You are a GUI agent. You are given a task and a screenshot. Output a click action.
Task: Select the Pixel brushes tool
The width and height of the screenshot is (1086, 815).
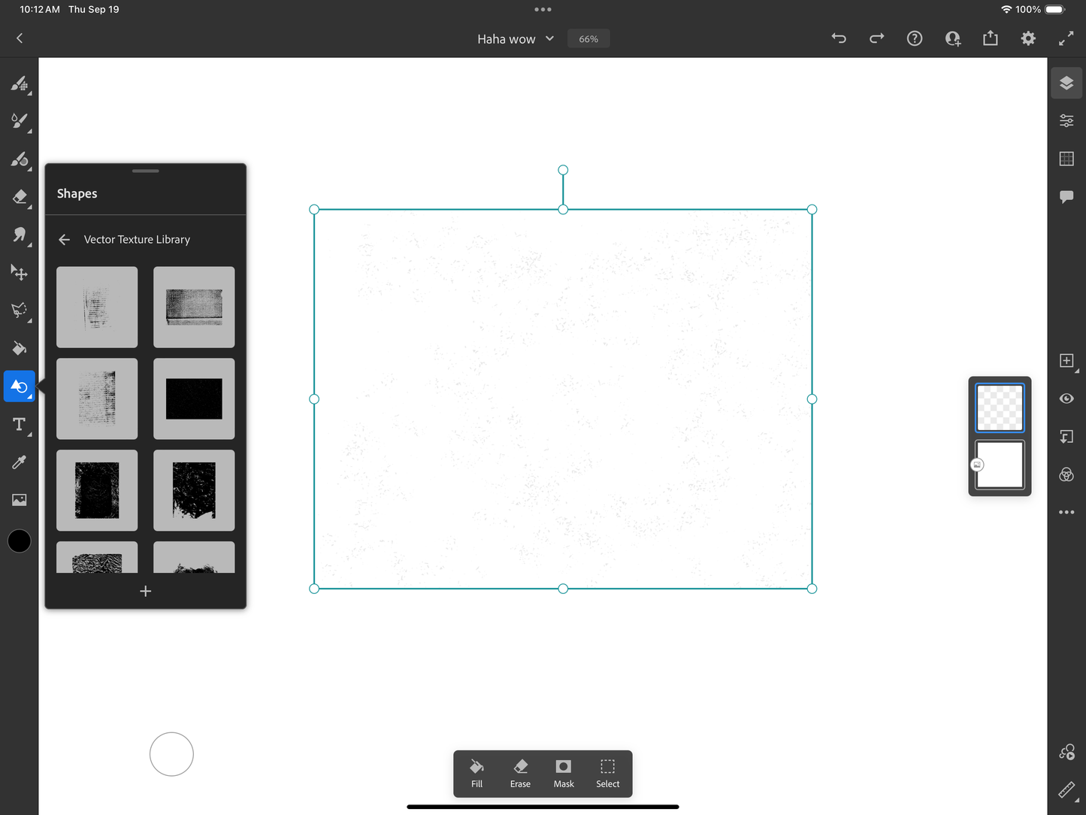point(20,83)
